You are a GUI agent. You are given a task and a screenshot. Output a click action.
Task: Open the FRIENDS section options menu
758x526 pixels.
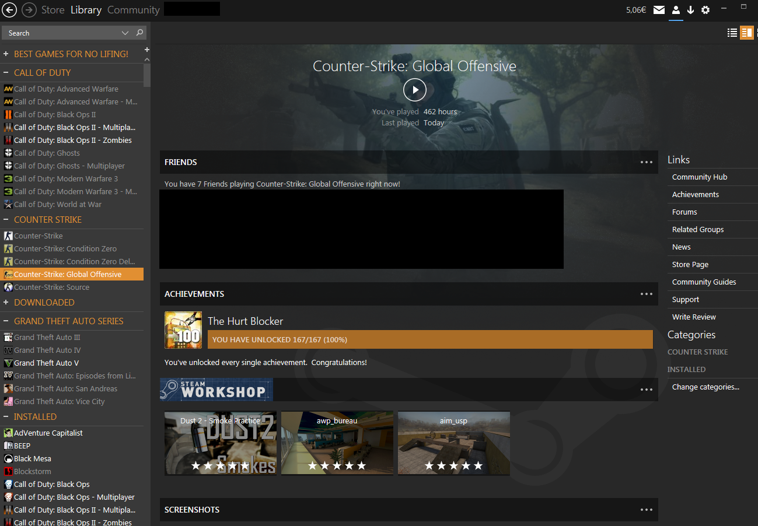[646, 162]
